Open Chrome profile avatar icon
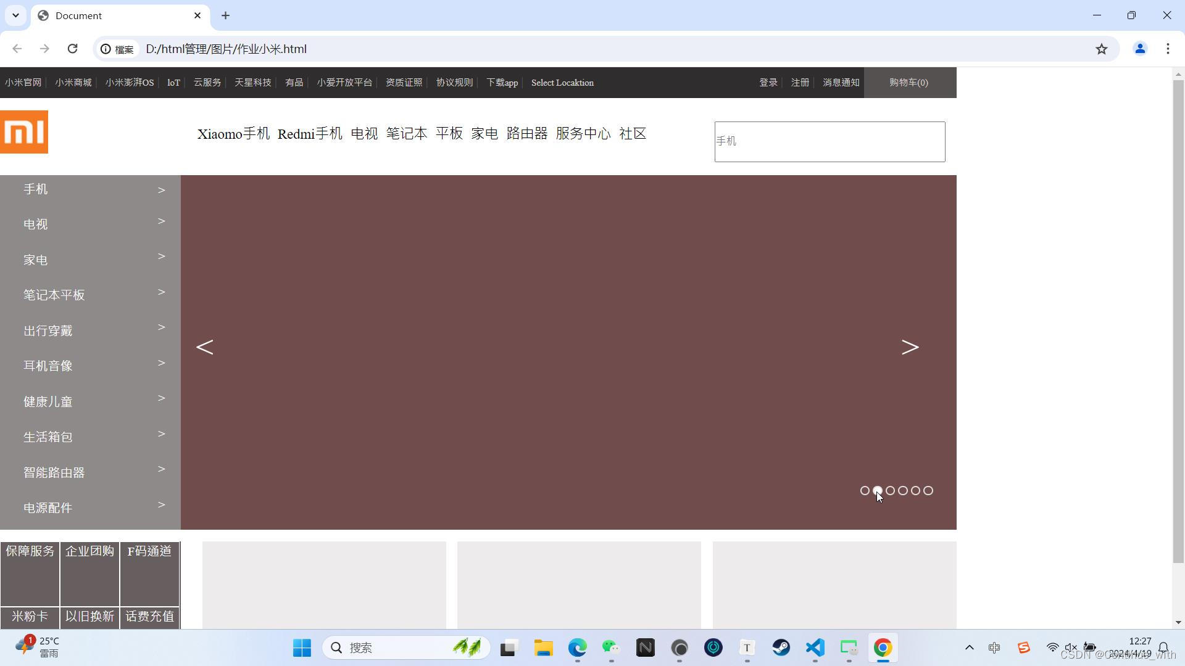The width and height of the screenshot is (1185, 666). pyautogui.click(x=1140, y=49)
